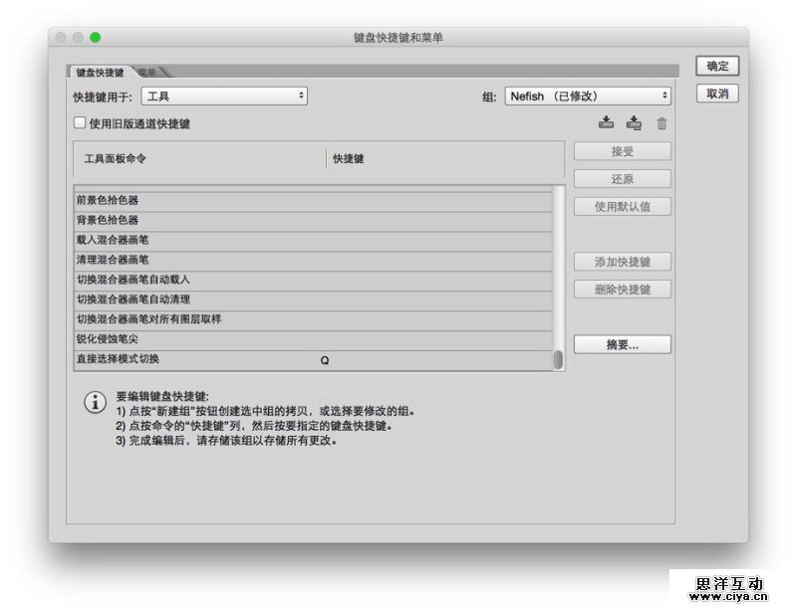Click the 取消 button
Image resolution: width=797 pixels, height=612 pixels.
point(717,94)
